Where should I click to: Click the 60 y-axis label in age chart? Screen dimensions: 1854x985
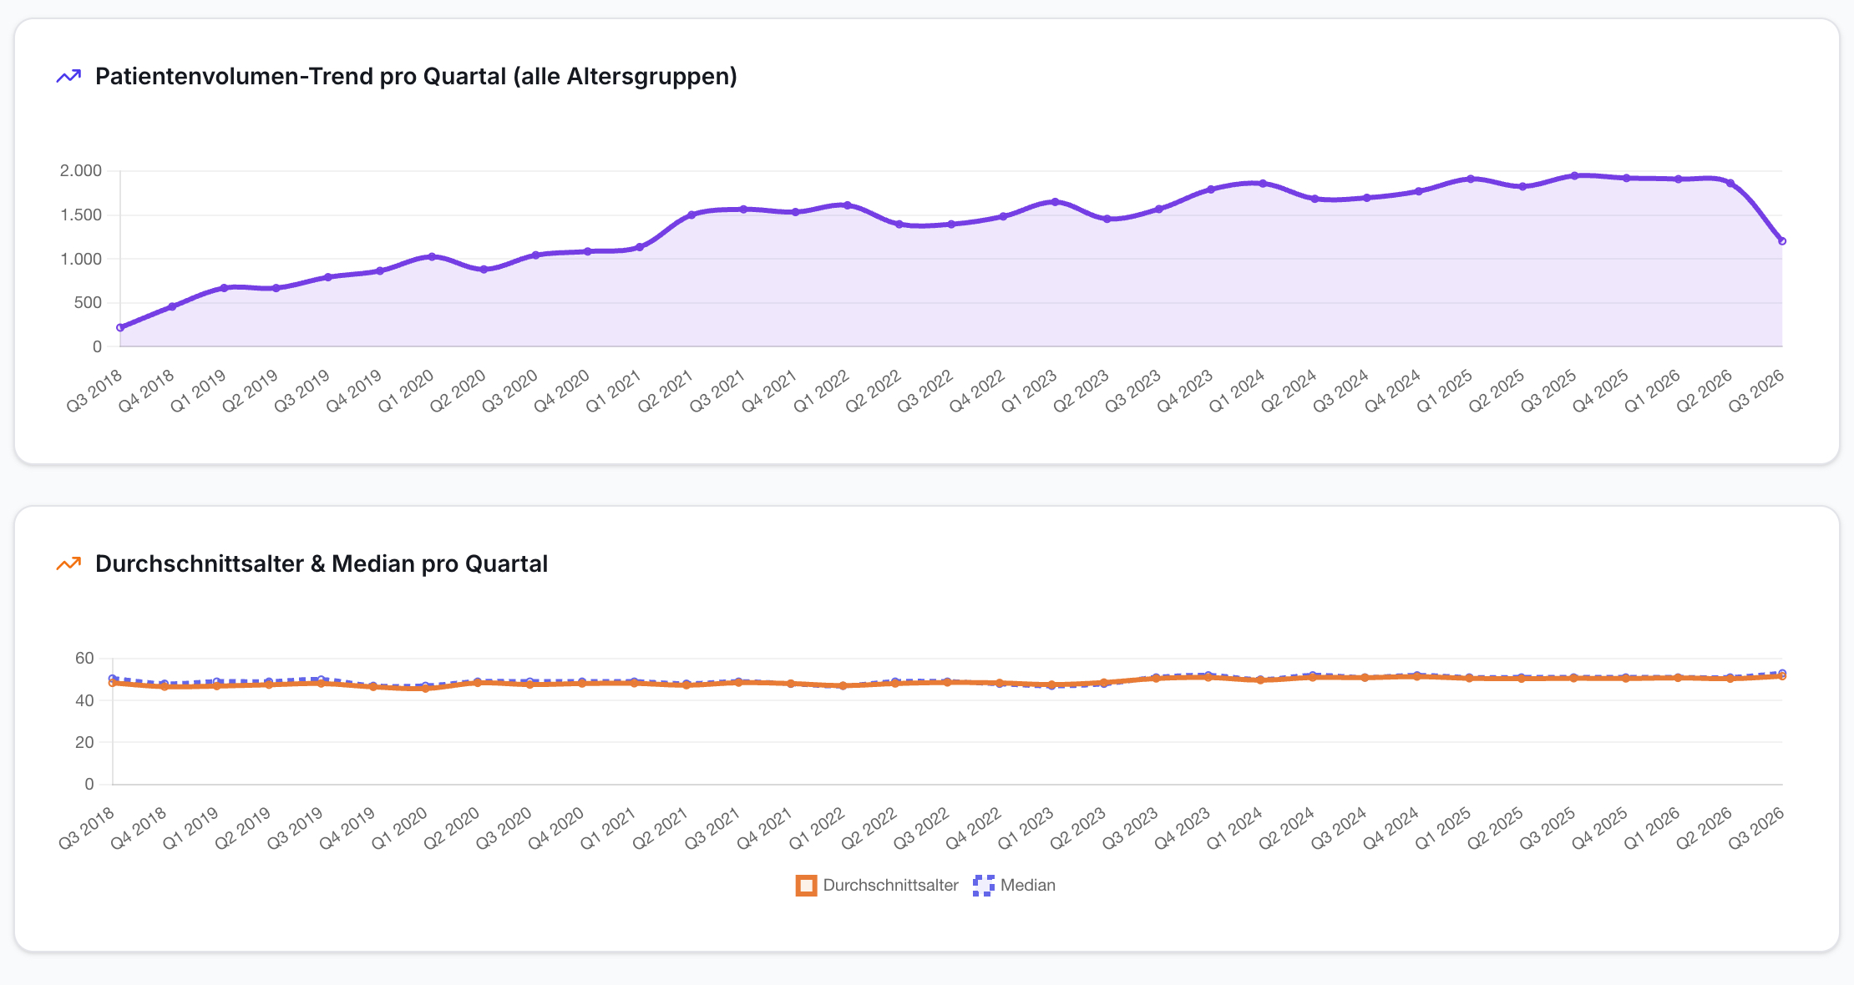click(x=84, y=659)
